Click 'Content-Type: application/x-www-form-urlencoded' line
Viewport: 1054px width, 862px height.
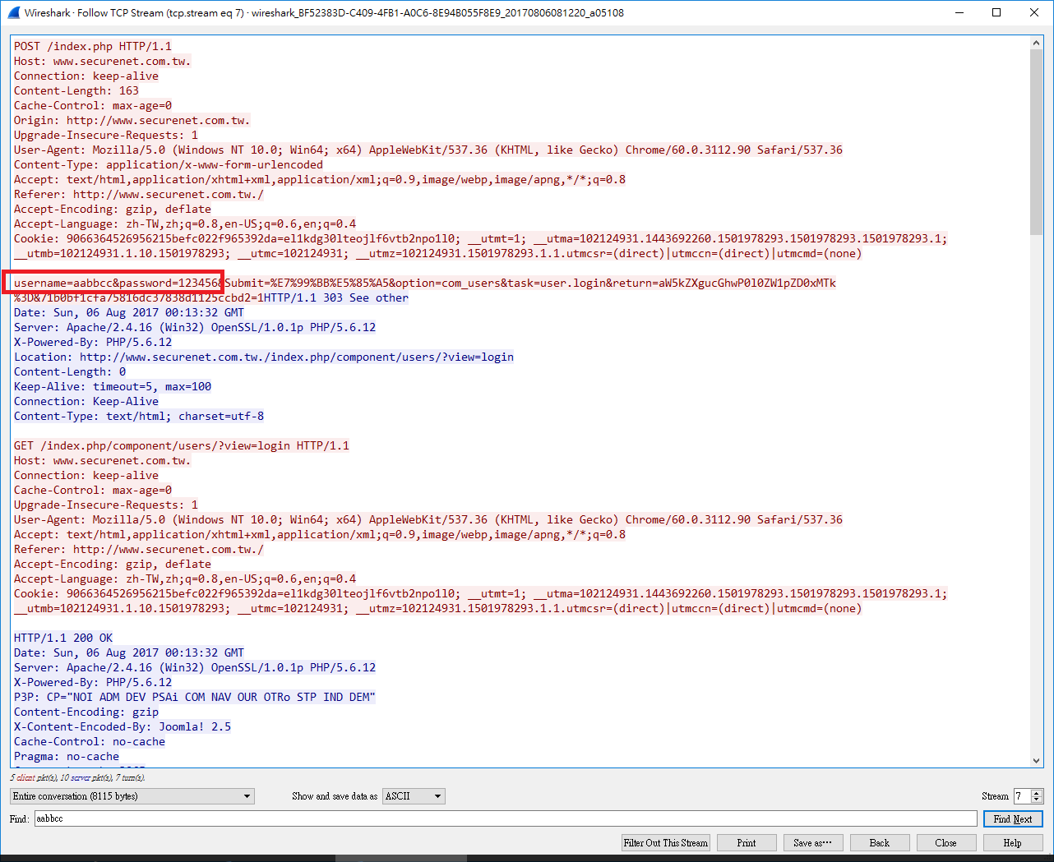pyautogui.click(x=169, y=165)
